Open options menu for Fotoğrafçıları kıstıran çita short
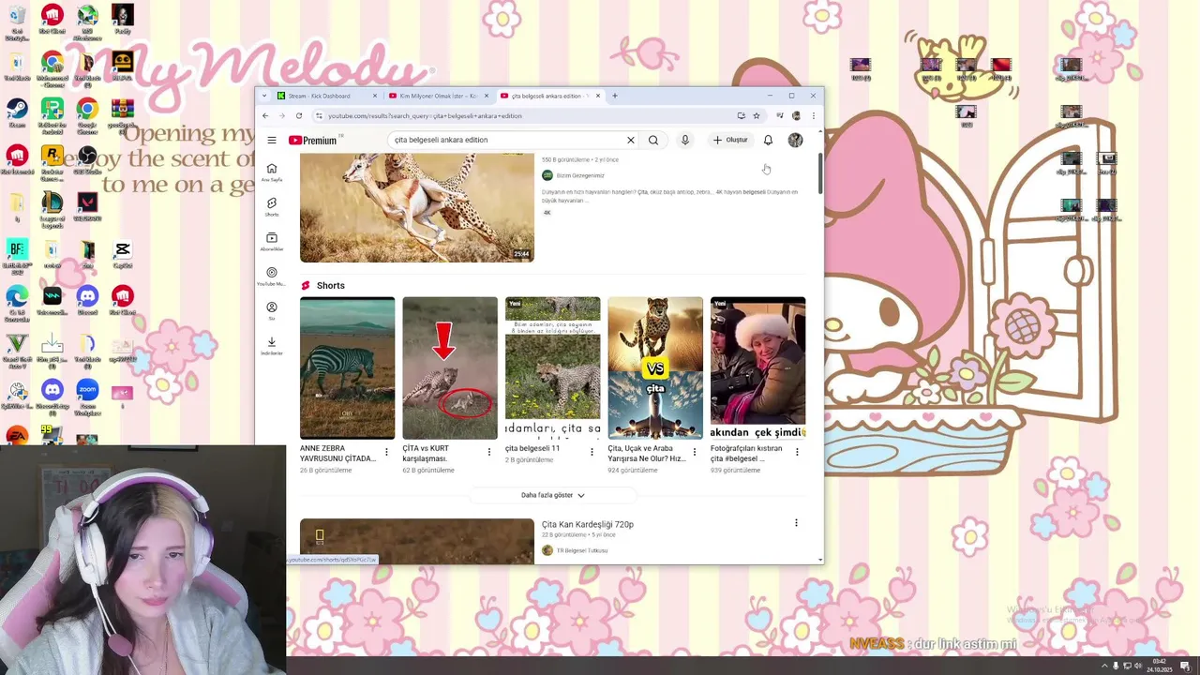 [797, 452]
